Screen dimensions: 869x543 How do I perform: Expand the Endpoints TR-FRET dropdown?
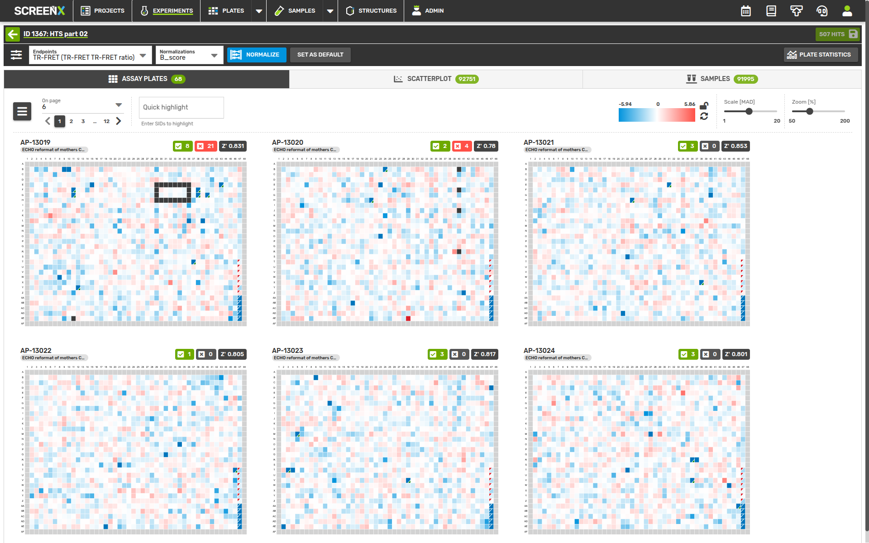pos(91,55)
